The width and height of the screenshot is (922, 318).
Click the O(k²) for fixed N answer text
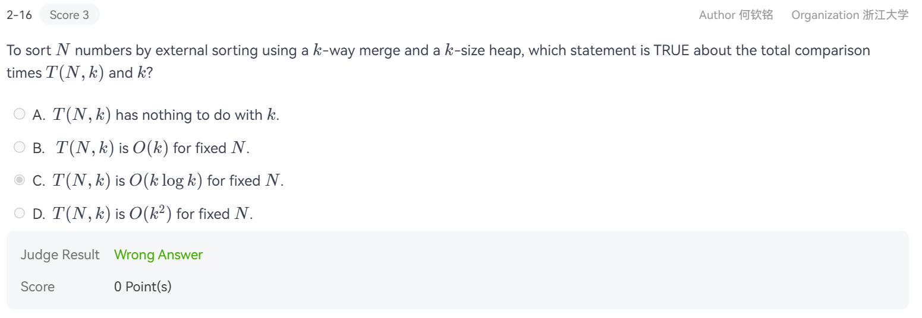pyautogui.click(x=190, y=214)
